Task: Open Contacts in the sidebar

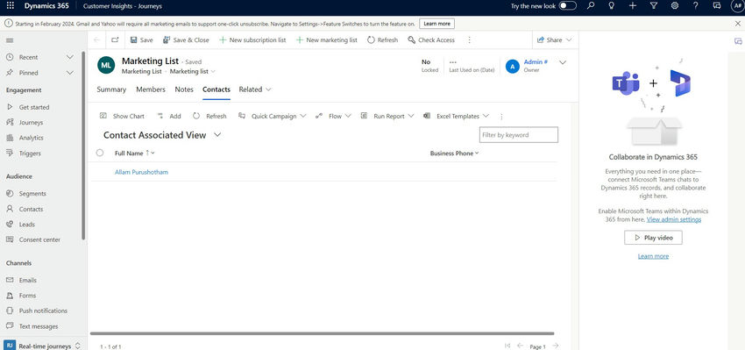Action: coord(31,209)
